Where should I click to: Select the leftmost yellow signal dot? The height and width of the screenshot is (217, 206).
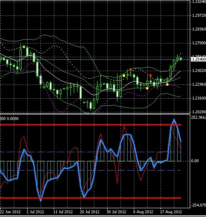pyautogui.click(x=124, y=76)
